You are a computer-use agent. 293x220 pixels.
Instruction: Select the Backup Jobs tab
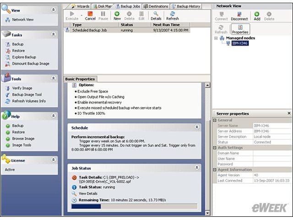pyautogui.click(x=128, y=6)
